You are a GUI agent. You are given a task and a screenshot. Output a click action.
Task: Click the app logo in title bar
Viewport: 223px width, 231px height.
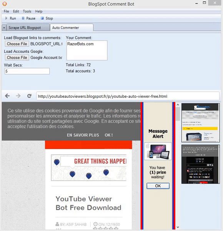coord(5,4)
